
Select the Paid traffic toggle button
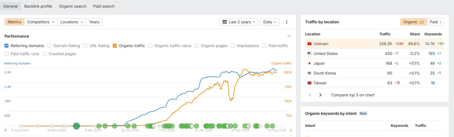click(436, 22)
